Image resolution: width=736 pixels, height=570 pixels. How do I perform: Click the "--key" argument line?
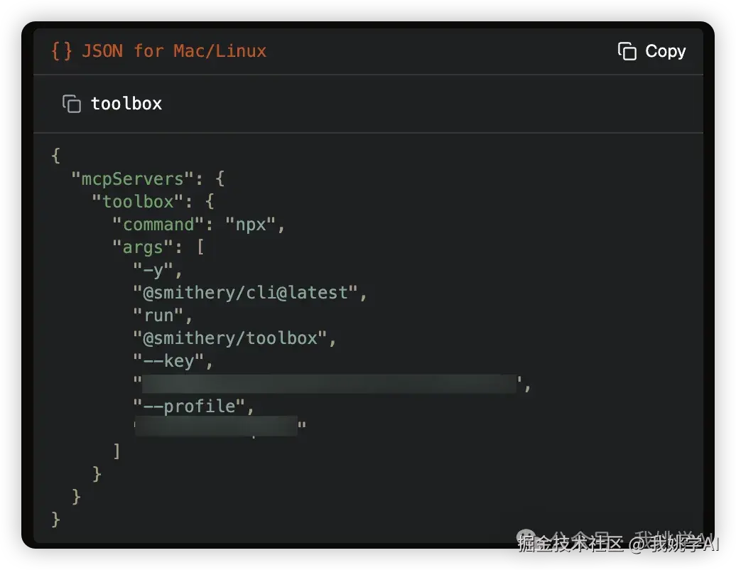[173, 361]
